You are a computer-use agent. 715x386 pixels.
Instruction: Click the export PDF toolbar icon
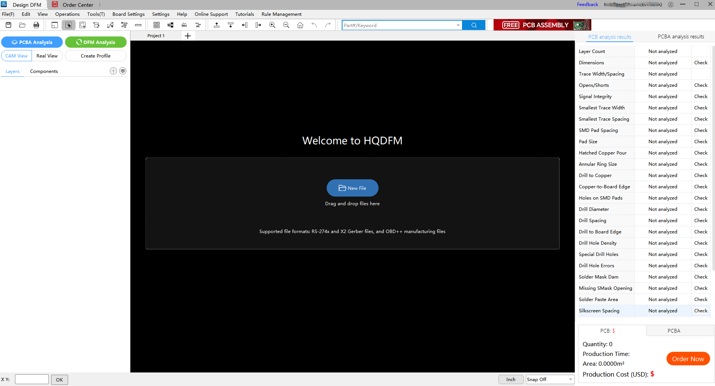coord(36,25)
